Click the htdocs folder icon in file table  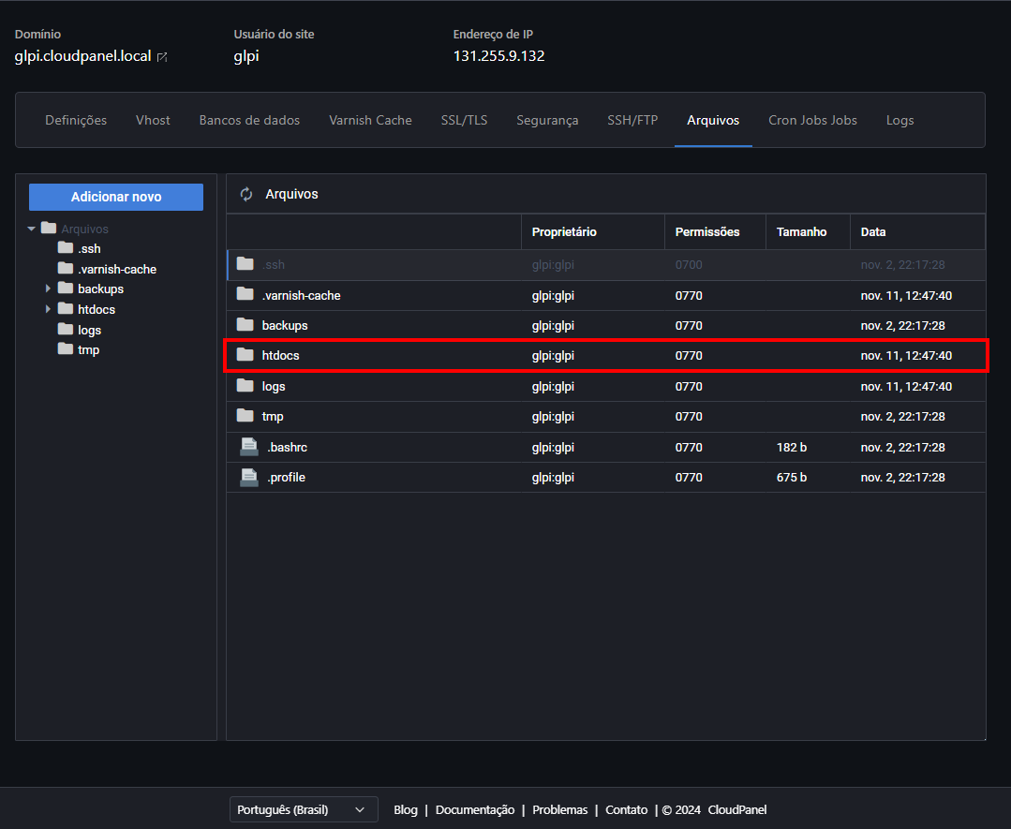pos(245,355)
